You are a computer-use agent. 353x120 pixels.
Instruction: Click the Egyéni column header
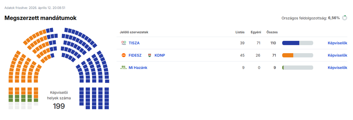coord(256,32)
